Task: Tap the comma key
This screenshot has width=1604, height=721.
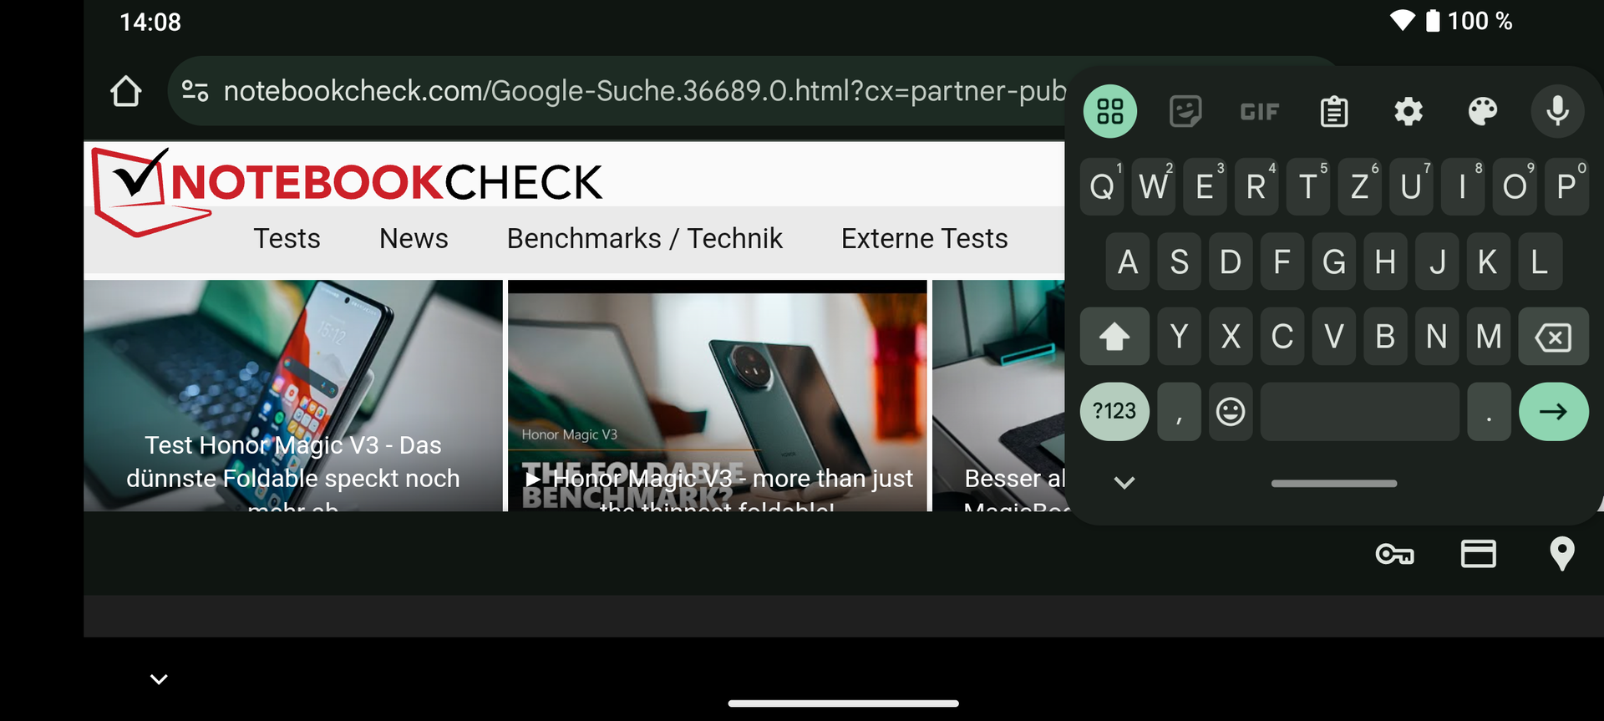Action: click(x=1179, y=411)
